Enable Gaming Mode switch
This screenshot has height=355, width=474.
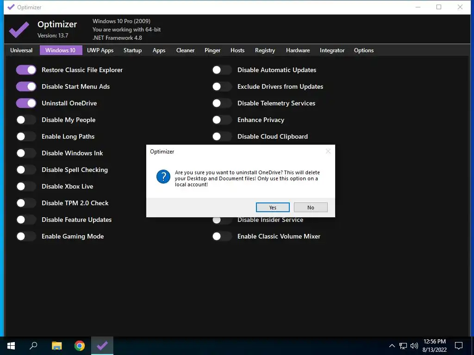pyautogui.click(x=26, y=236)
